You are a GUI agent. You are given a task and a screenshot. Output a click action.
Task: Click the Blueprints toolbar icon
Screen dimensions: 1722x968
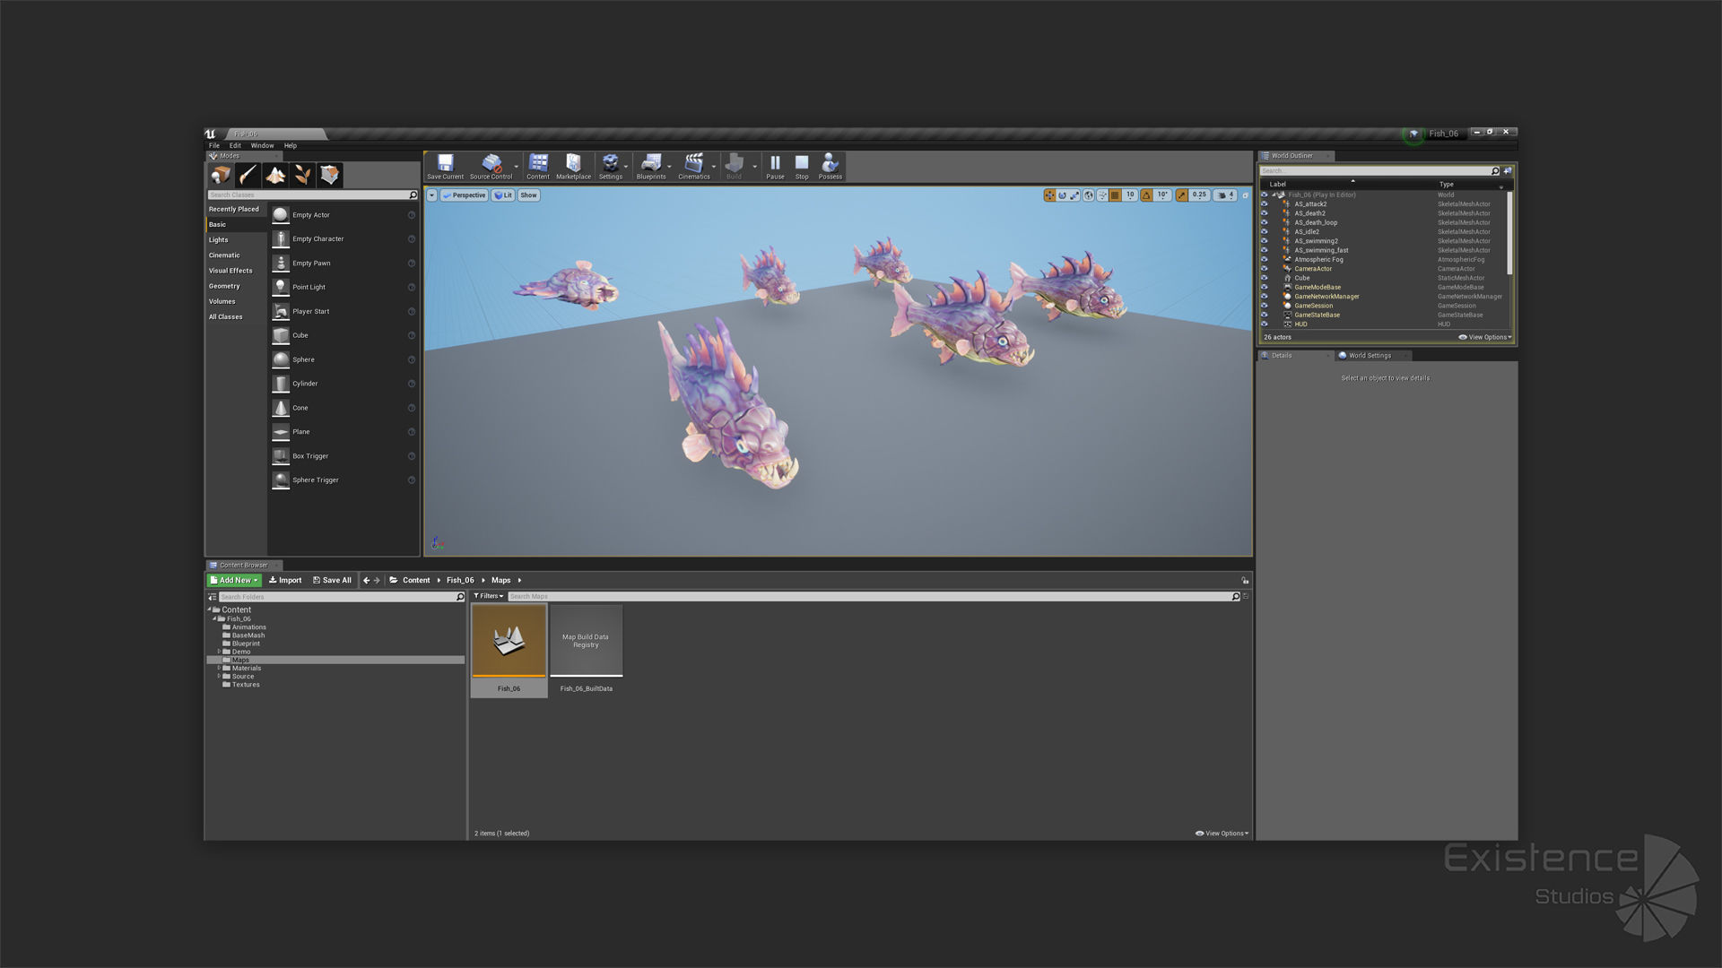pyautogui.click(x=651, y=167)
